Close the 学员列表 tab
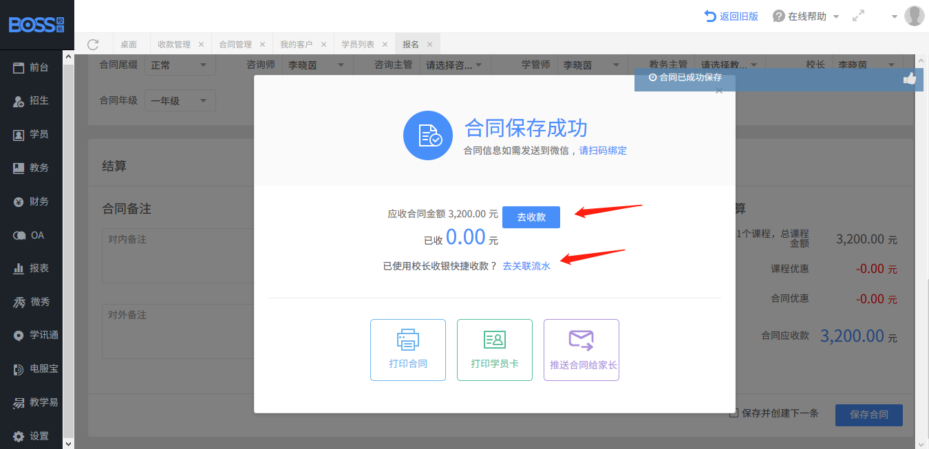This screenshot has width=929, height=449. click(385, 44)
